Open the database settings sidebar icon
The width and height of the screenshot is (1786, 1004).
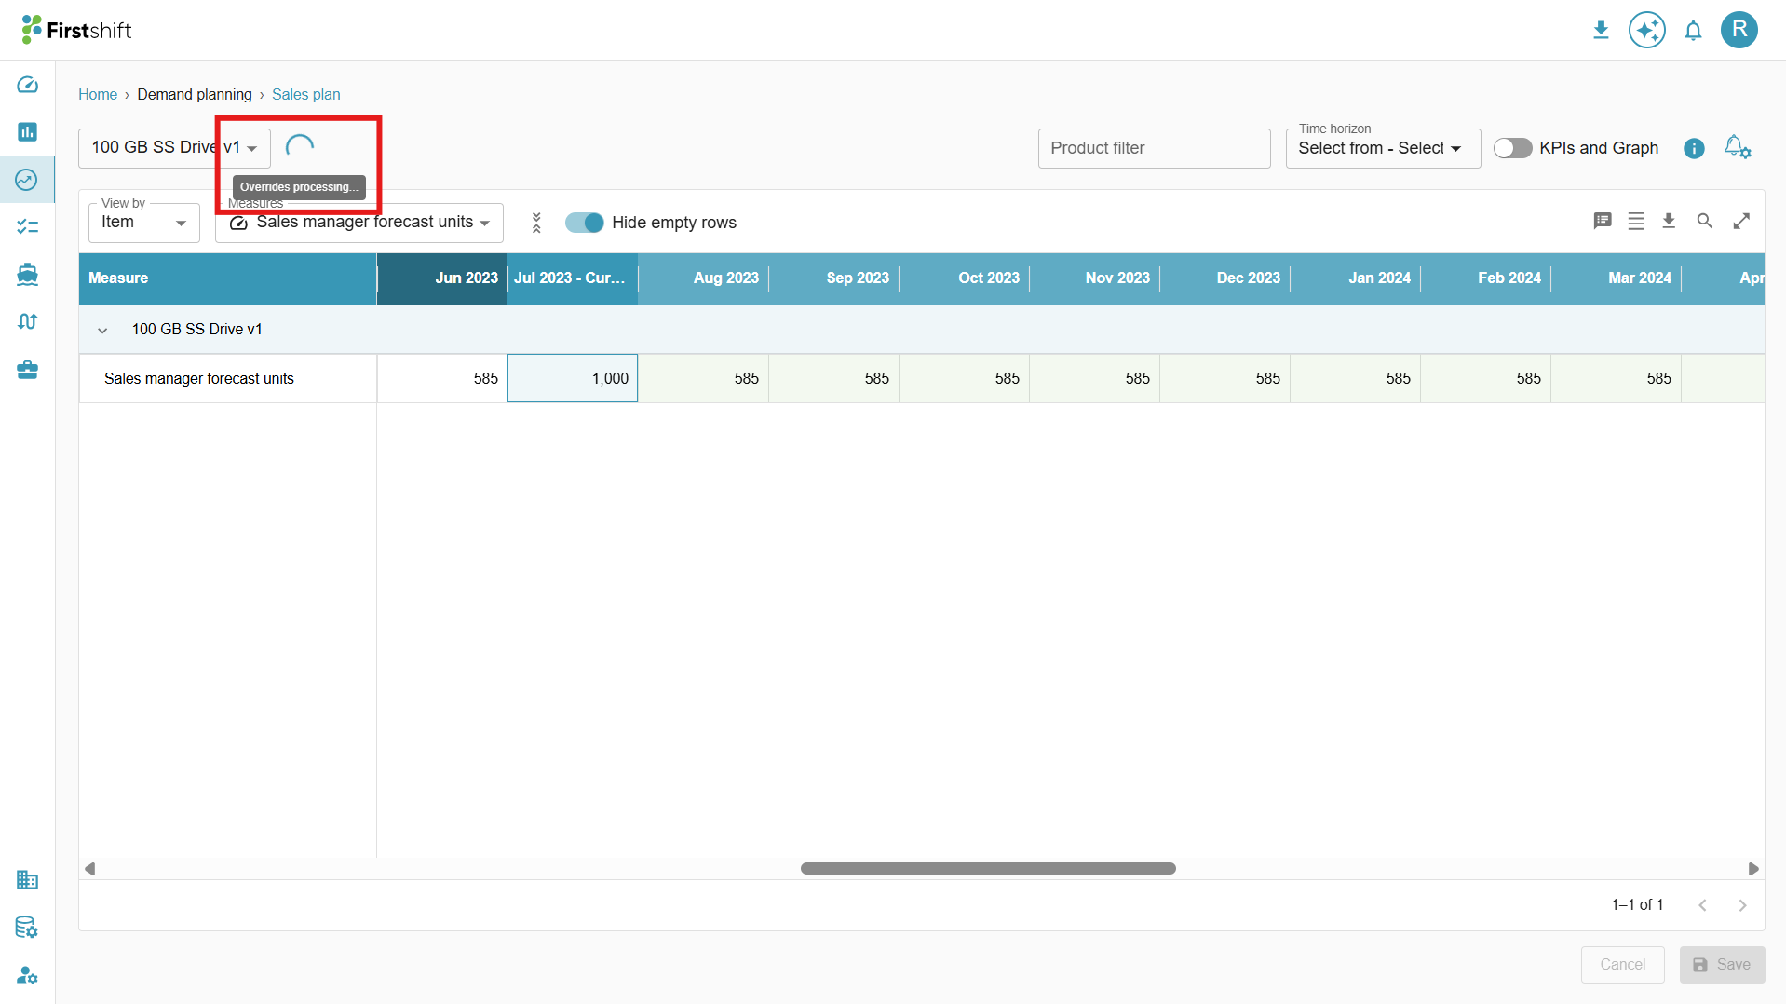coord(27,927)
